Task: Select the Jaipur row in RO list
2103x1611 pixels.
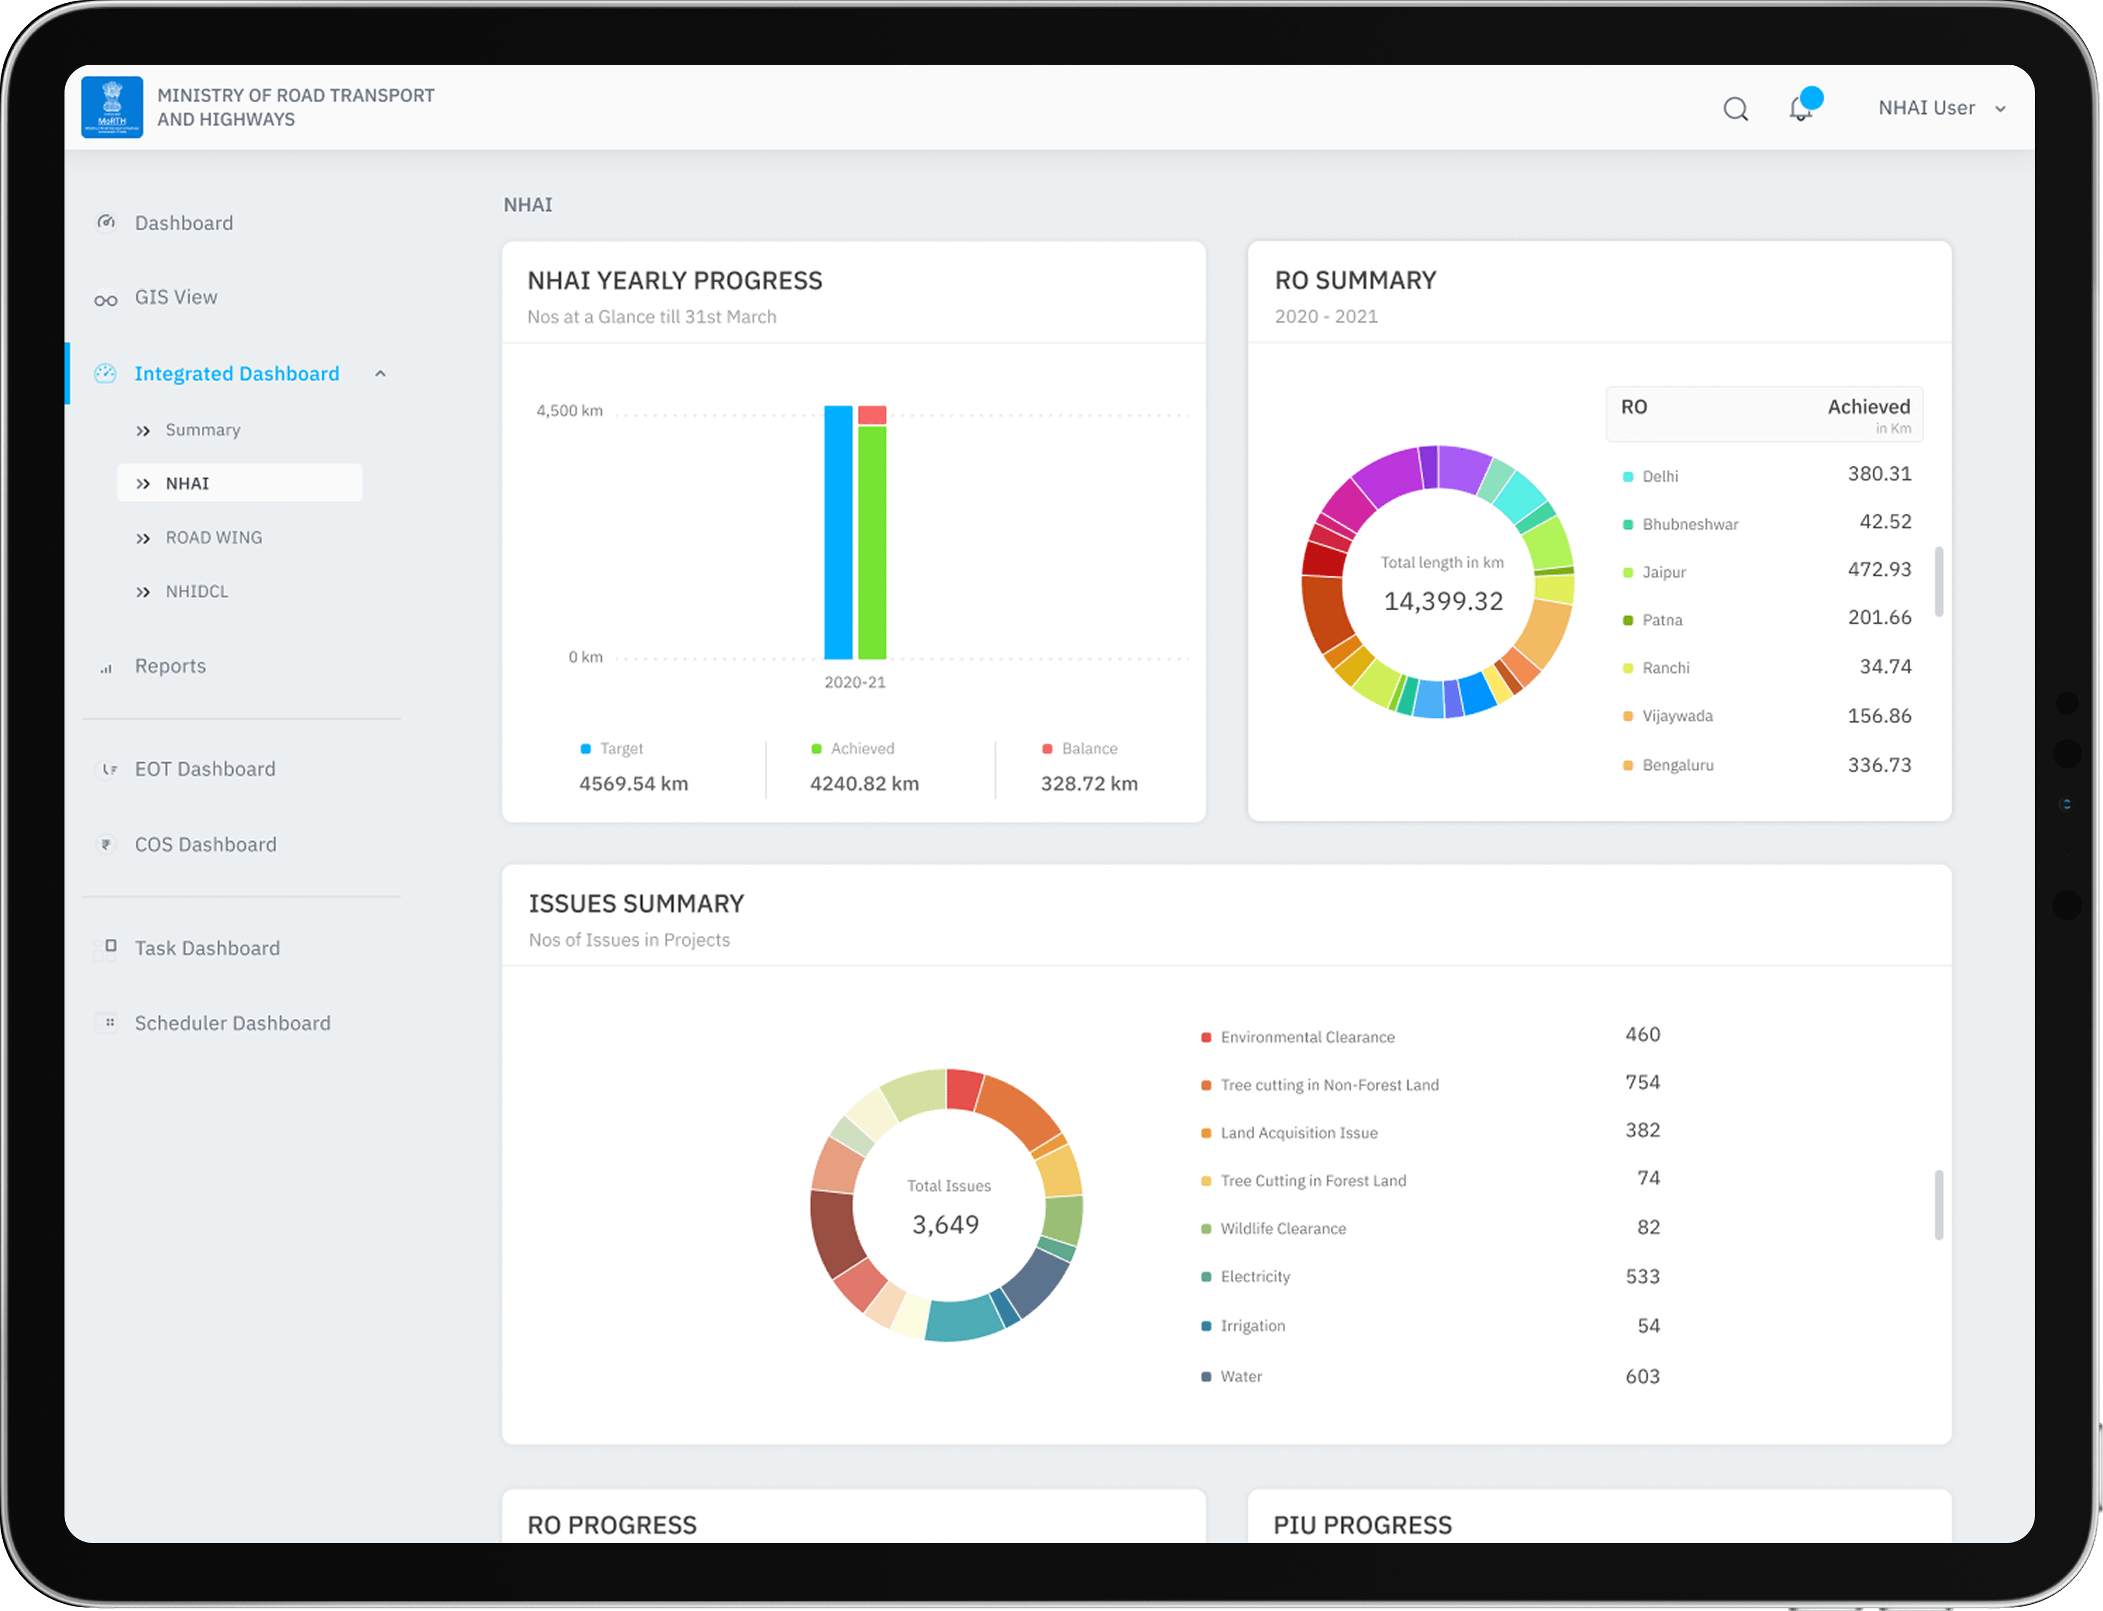Action: [x=1767, y=571]
